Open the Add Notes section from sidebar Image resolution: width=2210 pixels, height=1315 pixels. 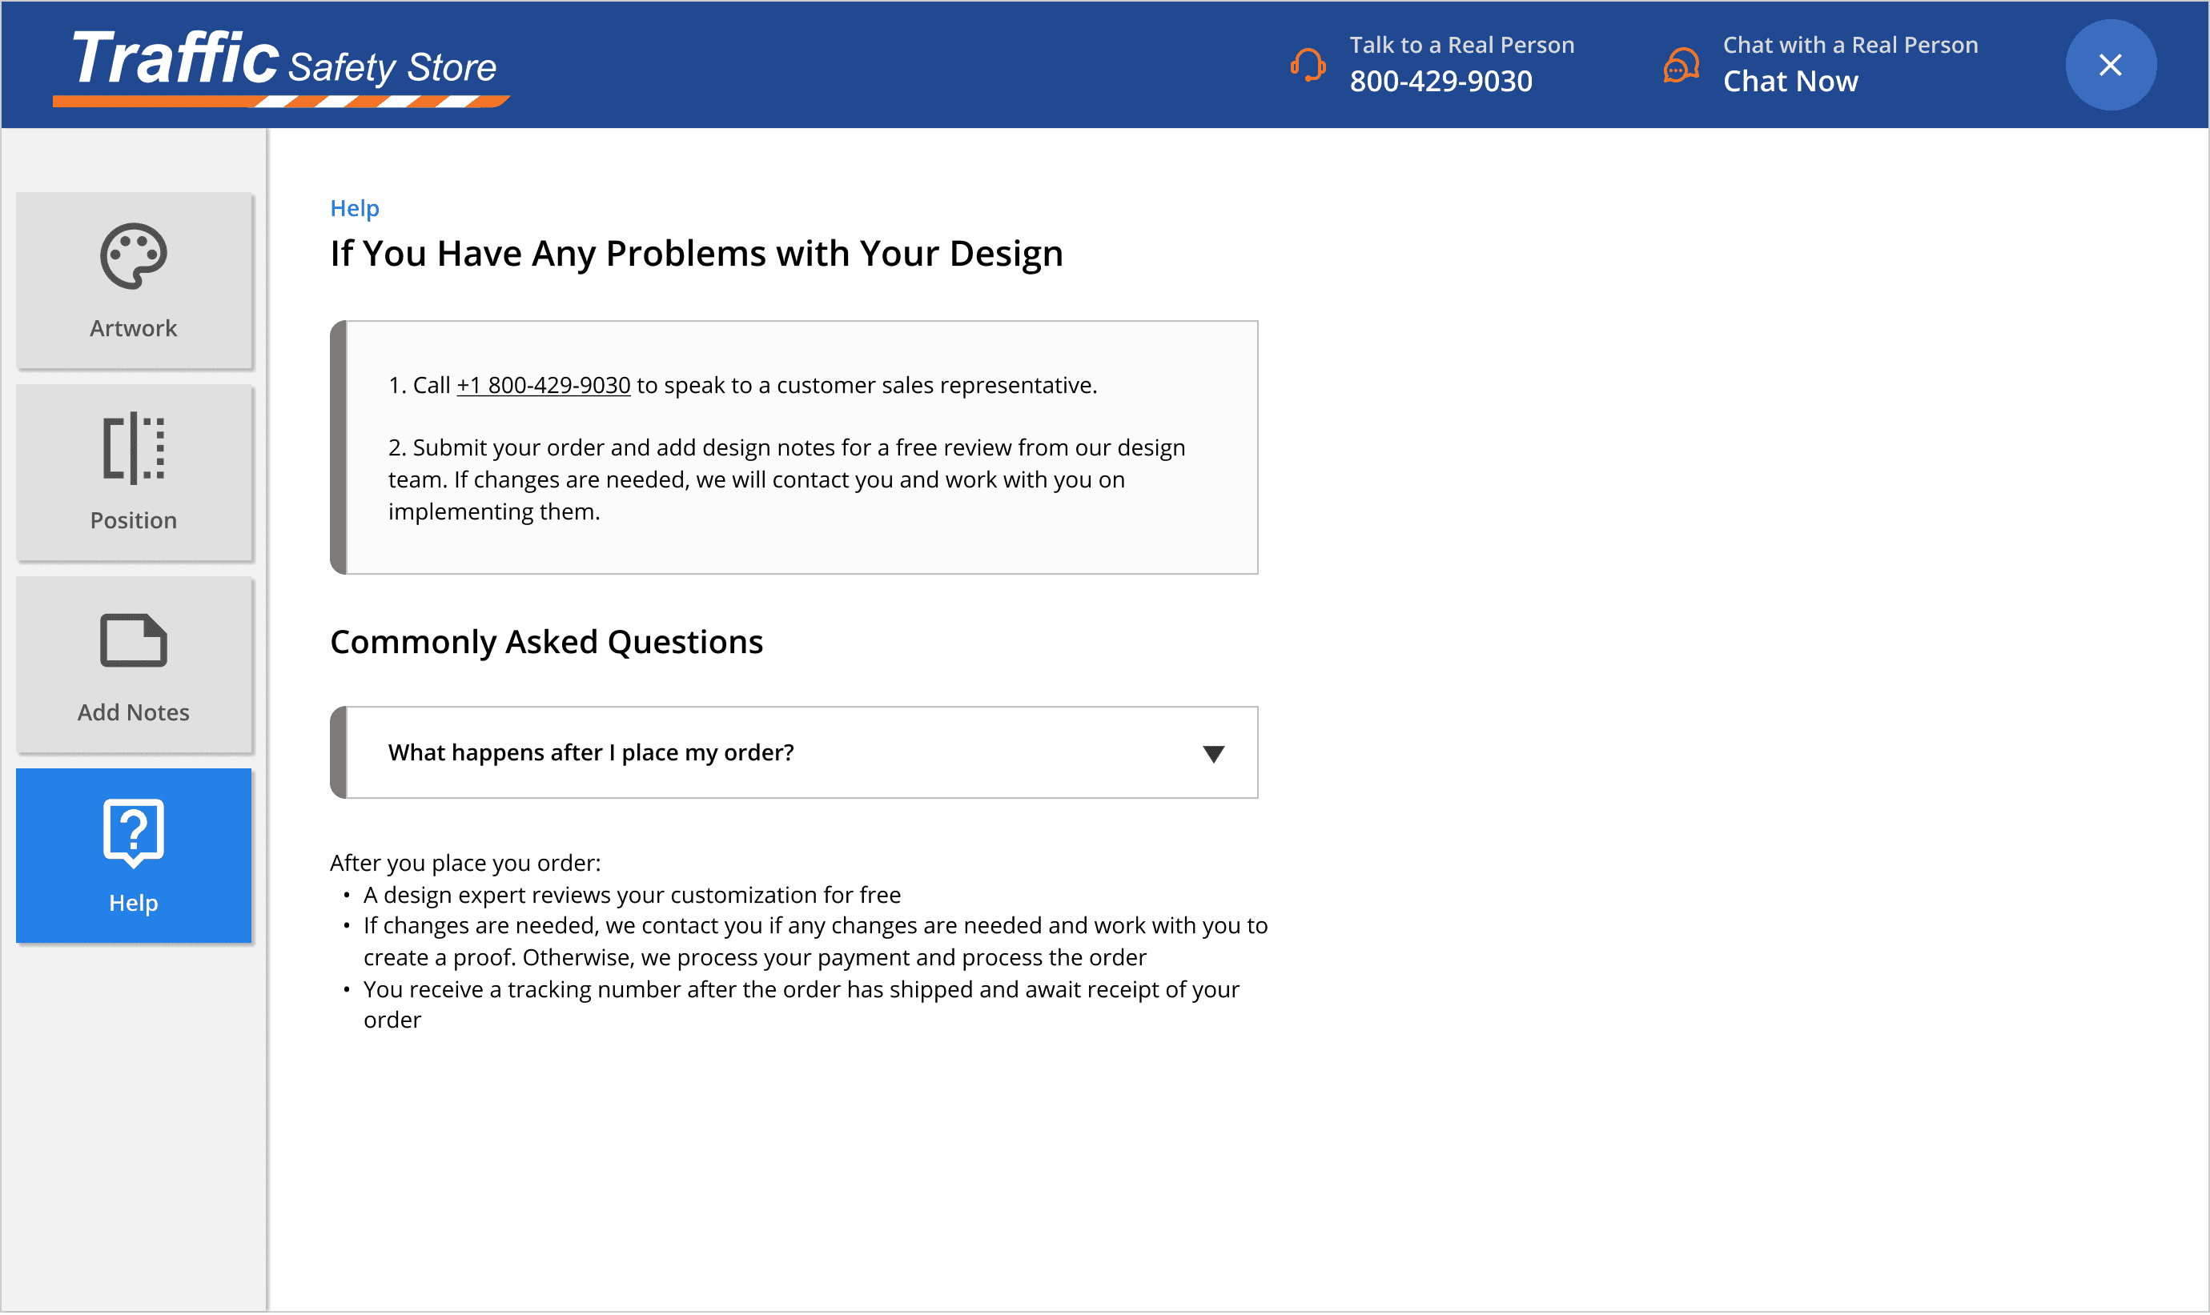133,664
